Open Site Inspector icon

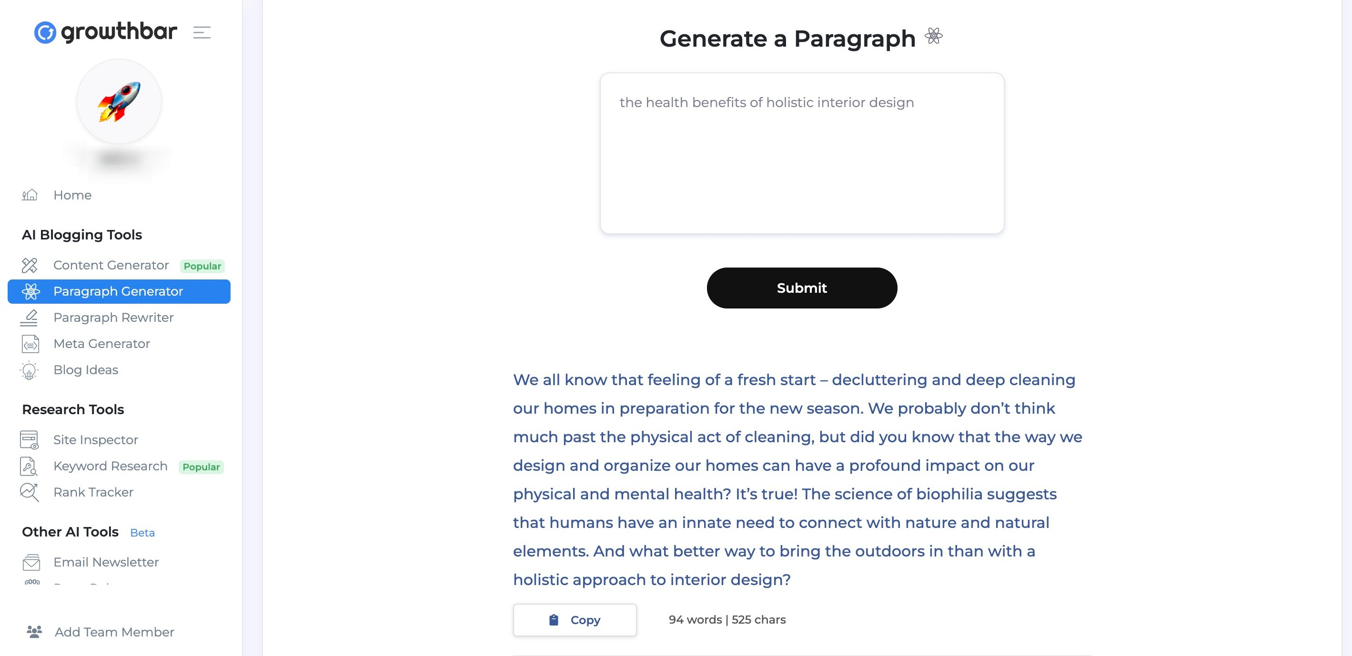(x=30, y=440)
